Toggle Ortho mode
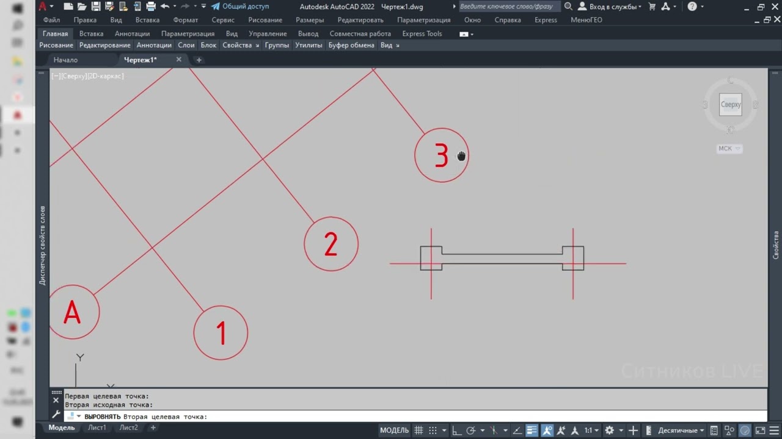This screenshot has height=439, width=782. pyautogui.click(x=457, y=430)
